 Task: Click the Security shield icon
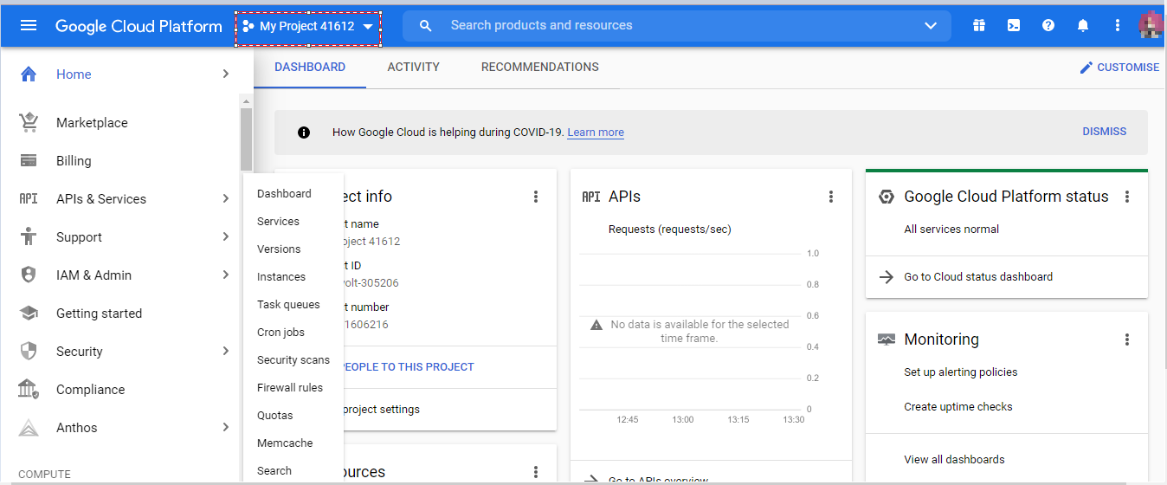tap(29, 351)
